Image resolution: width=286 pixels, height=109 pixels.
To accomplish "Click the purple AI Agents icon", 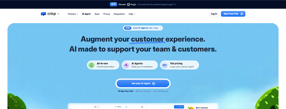I will 126,65.
